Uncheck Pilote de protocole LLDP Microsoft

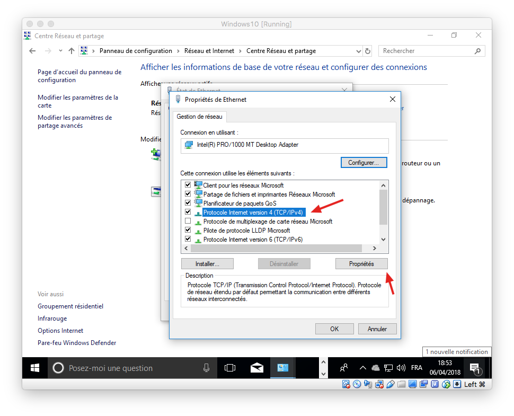coord(188,230)
